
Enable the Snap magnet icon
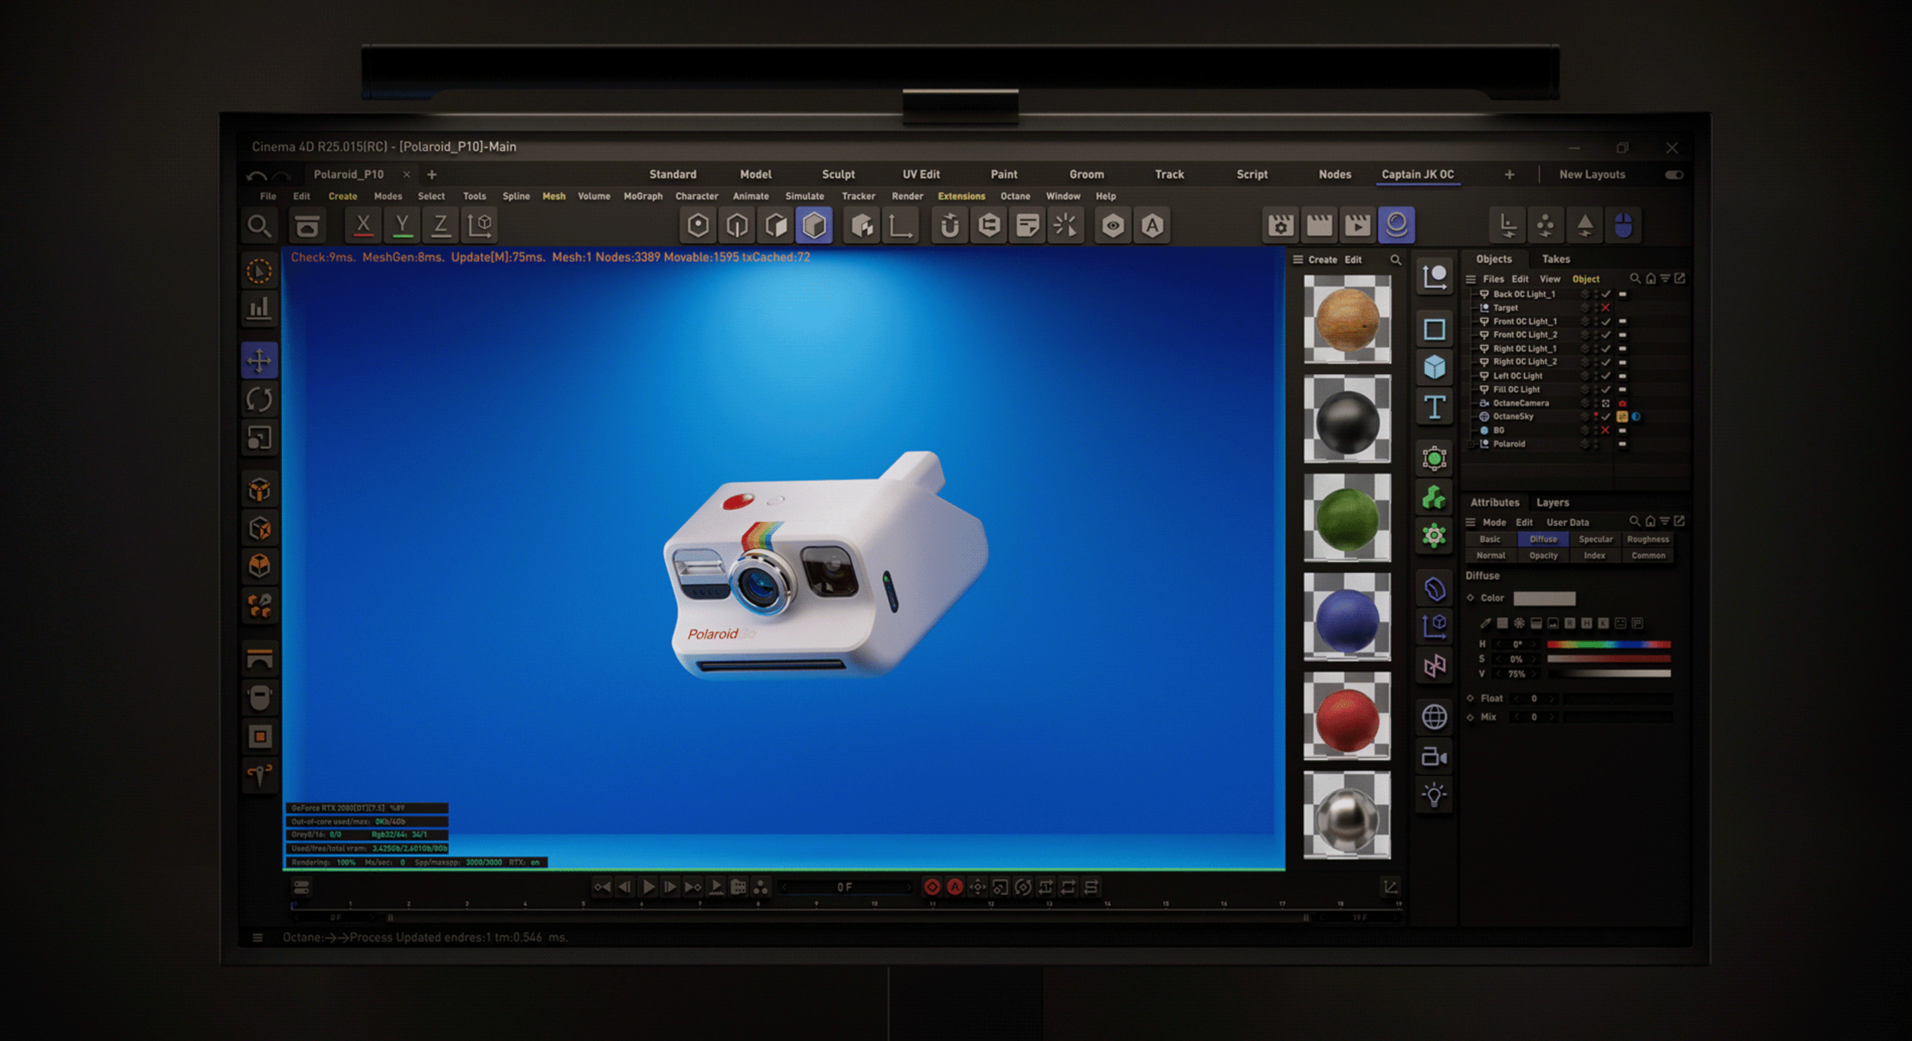point(949,225)
